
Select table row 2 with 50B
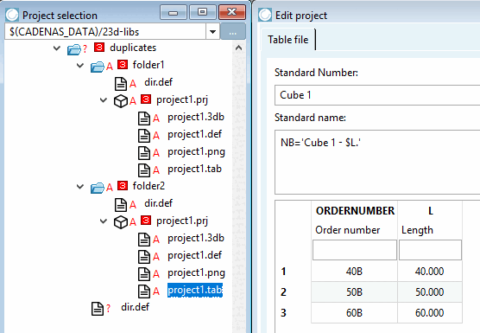click(x=371, y=291)
